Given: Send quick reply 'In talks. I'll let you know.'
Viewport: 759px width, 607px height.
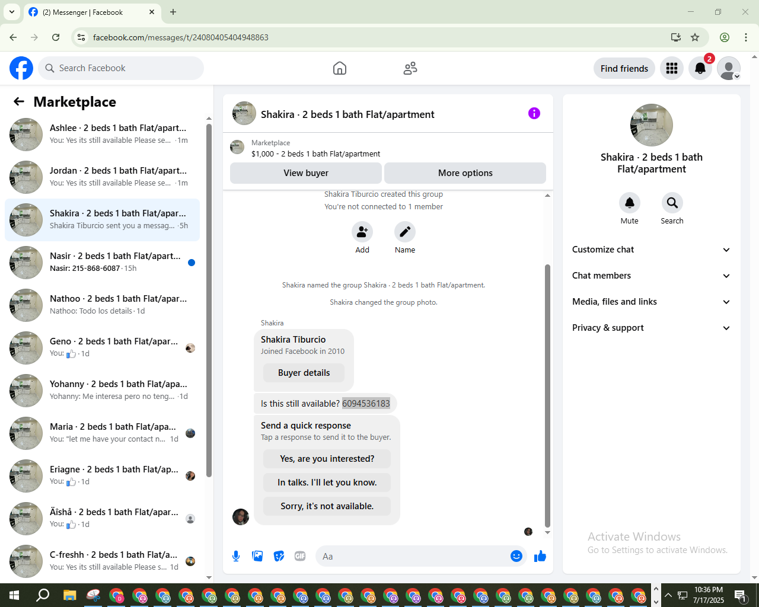Looking at the screenshot, I should tap(327, 483).
